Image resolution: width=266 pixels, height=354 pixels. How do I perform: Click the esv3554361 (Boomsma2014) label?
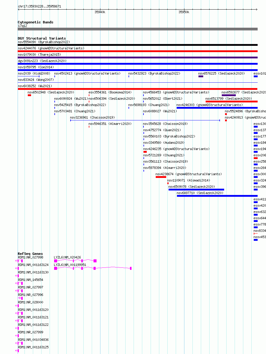tap(110, 93)
